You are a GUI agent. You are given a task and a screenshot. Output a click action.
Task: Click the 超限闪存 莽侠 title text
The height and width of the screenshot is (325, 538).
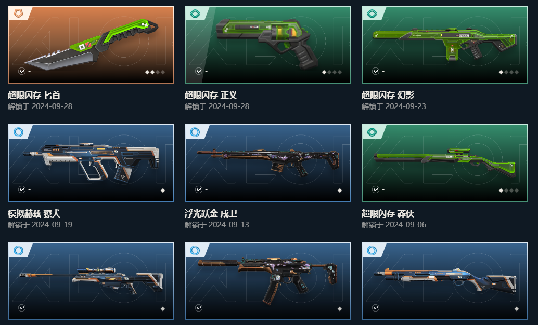tap(388, 214)
